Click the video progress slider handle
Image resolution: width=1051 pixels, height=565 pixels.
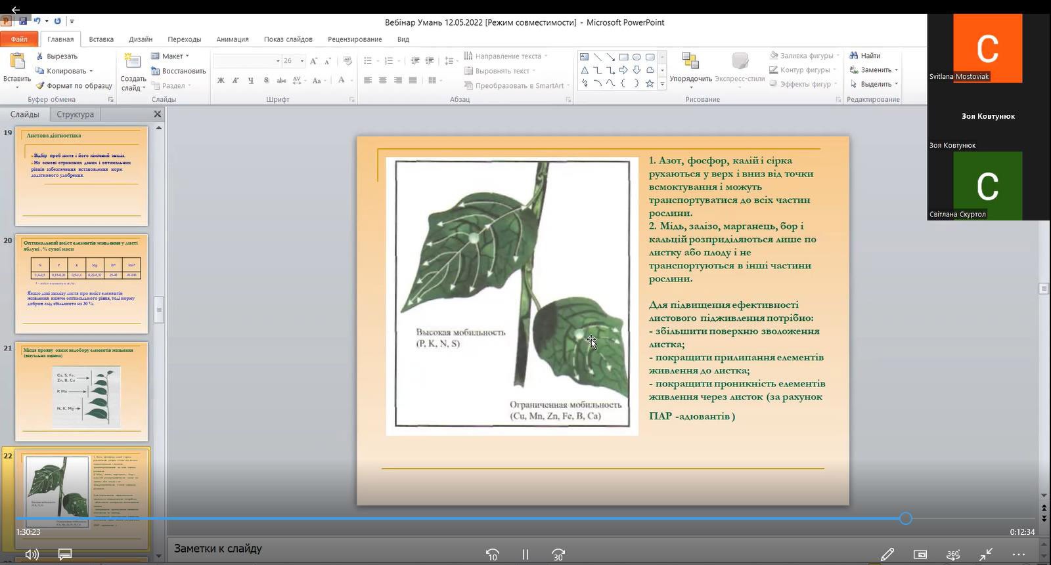pyautogui.click(x=906, y=518)
